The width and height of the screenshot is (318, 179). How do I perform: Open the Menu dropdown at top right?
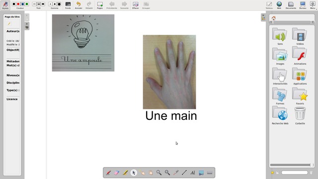[313, 5]
